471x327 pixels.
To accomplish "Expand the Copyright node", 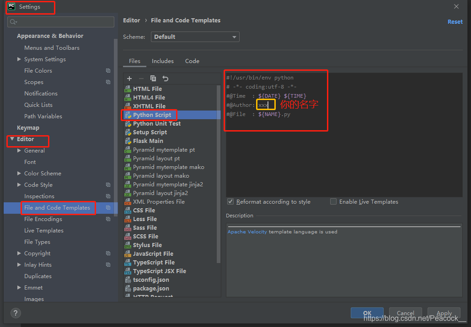I will click(19, 253).
